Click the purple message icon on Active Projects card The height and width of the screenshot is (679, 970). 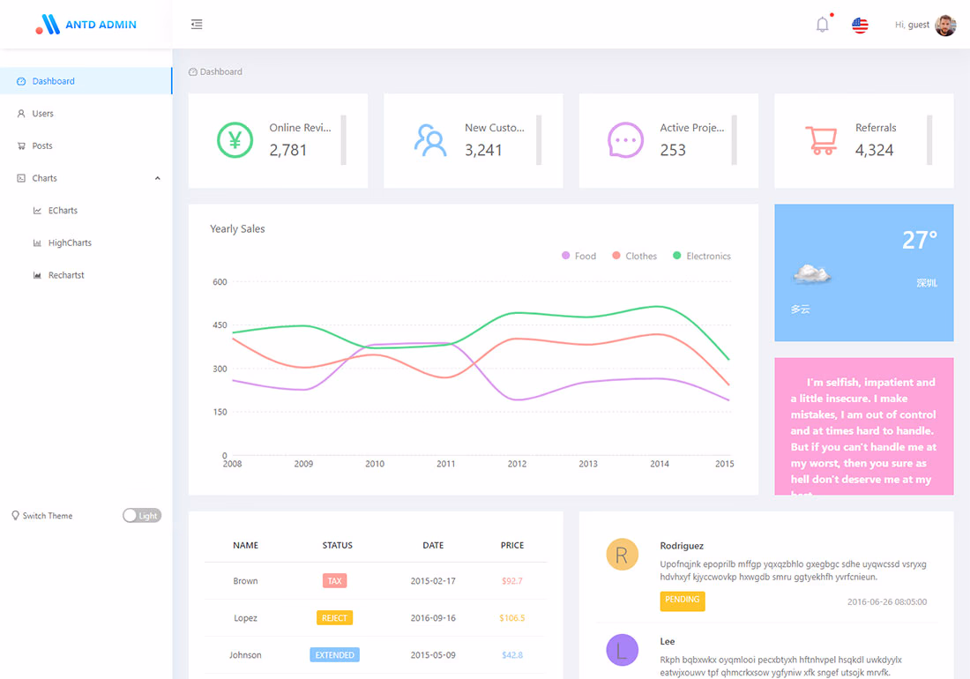tap(625, 140)
